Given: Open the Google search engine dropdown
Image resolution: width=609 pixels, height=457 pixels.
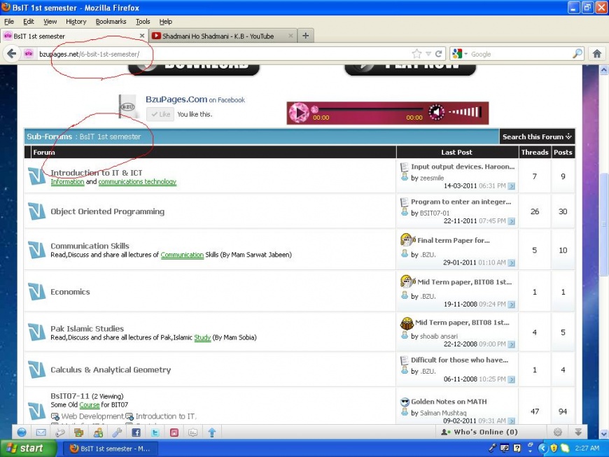Looking at the screenshot, I should point(460,54).
